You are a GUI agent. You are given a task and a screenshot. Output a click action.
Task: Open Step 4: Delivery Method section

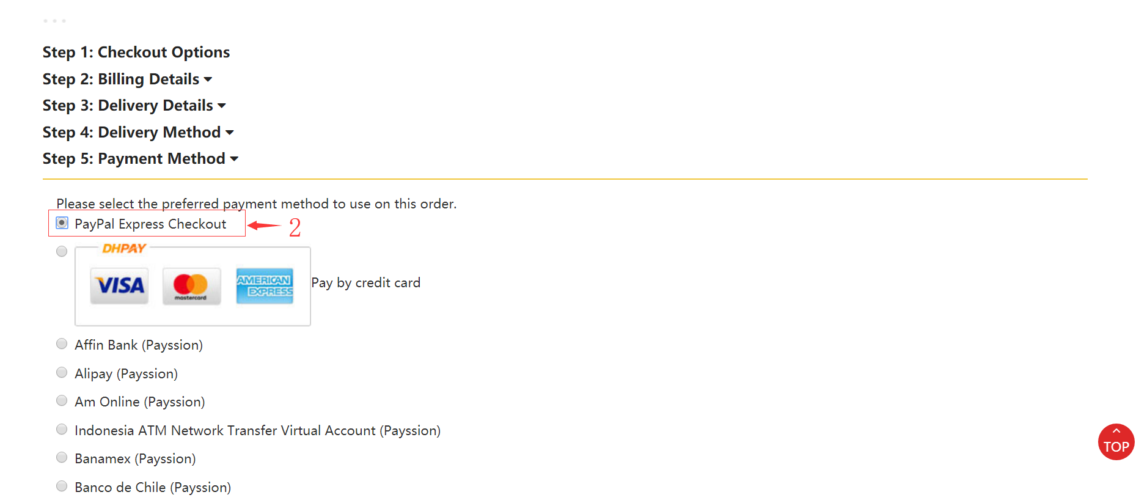click(138, 132)
